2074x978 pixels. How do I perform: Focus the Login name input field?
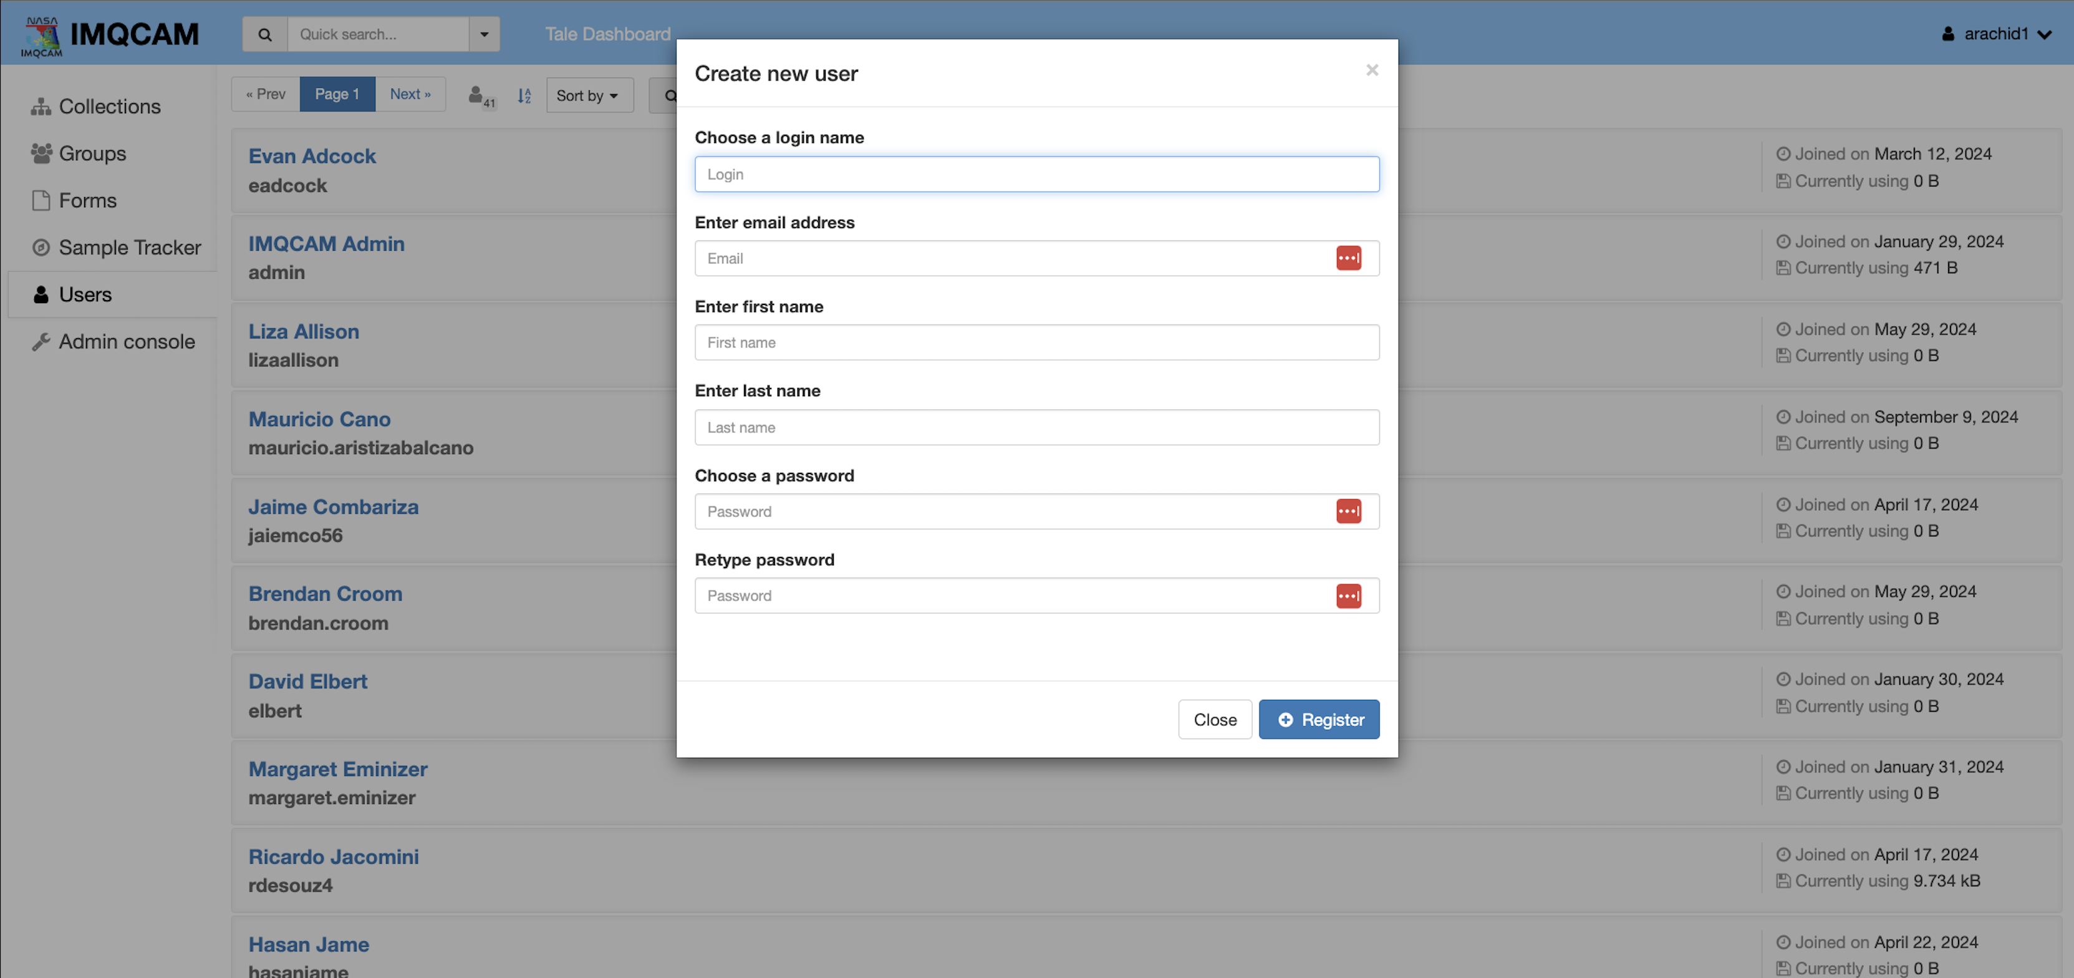[1037, 174]
